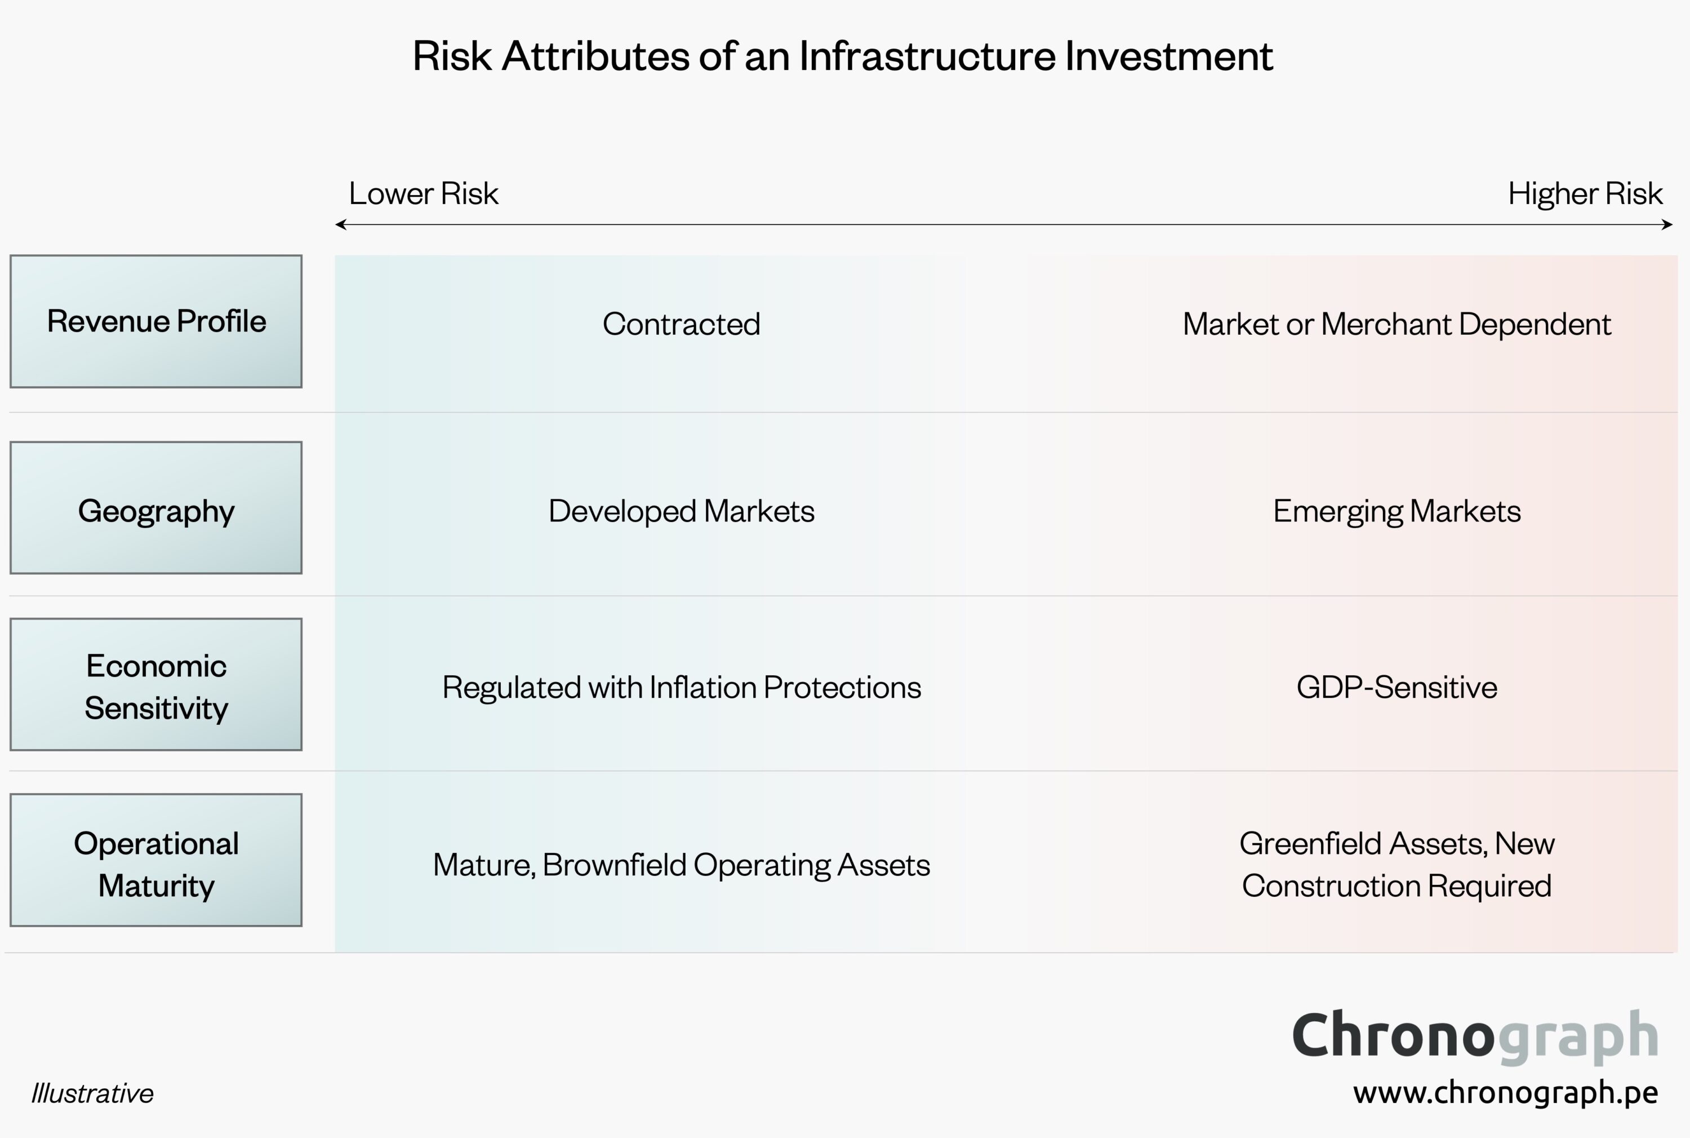Click the Higher Risk label

coord(1585,193)
